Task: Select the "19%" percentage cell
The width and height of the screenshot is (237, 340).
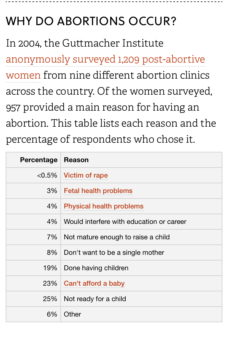Action: point(50,268)
